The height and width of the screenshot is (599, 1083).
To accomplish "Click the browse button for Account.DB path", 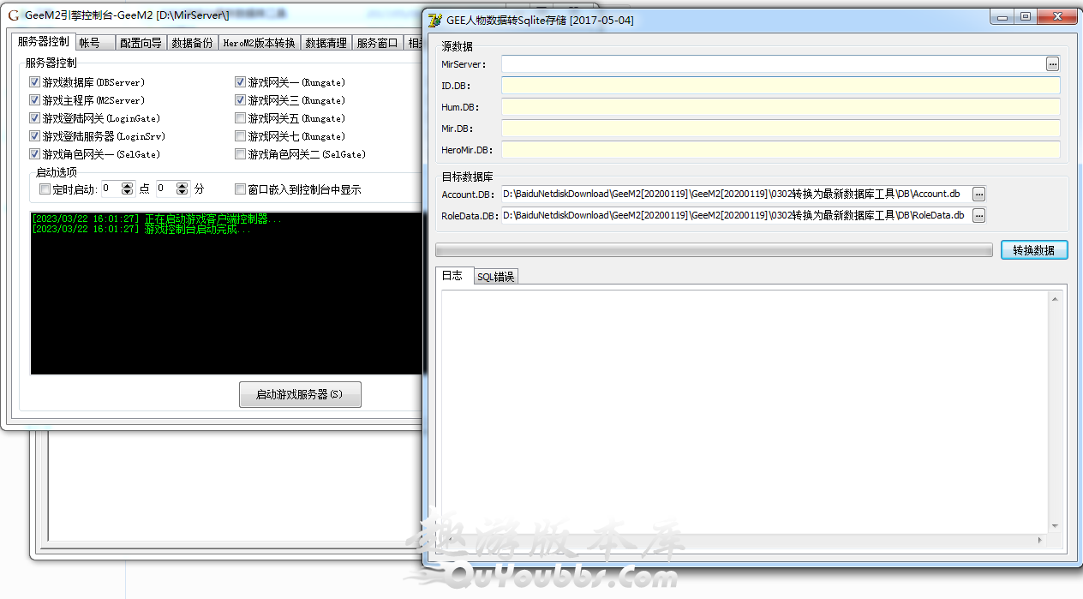I will [978, 195].
